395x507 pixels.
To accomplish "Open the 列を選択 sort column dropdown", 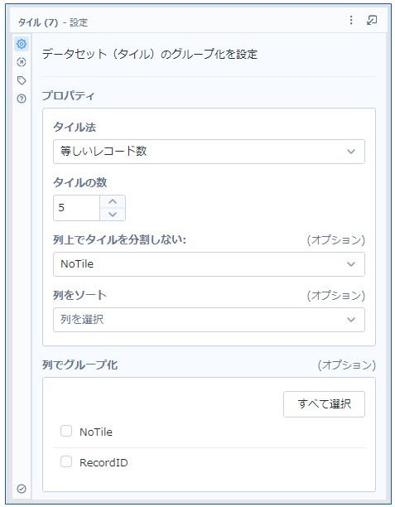I will pyautogui.click(x=209, y=320).
